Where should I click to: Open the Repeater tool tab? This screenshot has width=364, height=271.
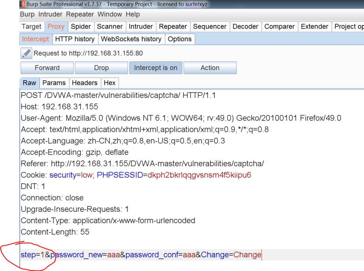click(x=173, y=26)
